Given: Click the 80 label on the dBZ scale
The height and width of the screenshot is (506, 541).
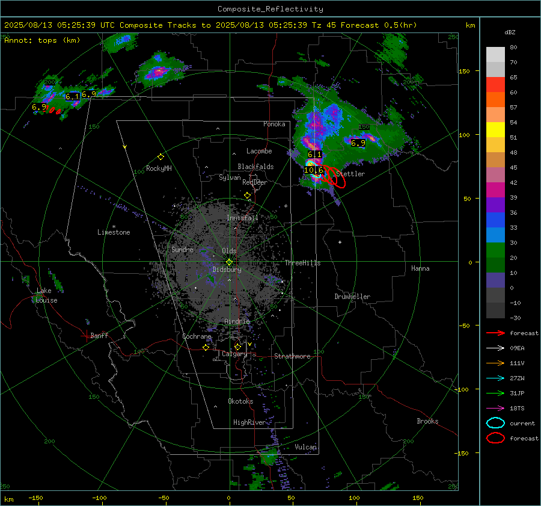Looking at the screenshot, I should [514, 48].
